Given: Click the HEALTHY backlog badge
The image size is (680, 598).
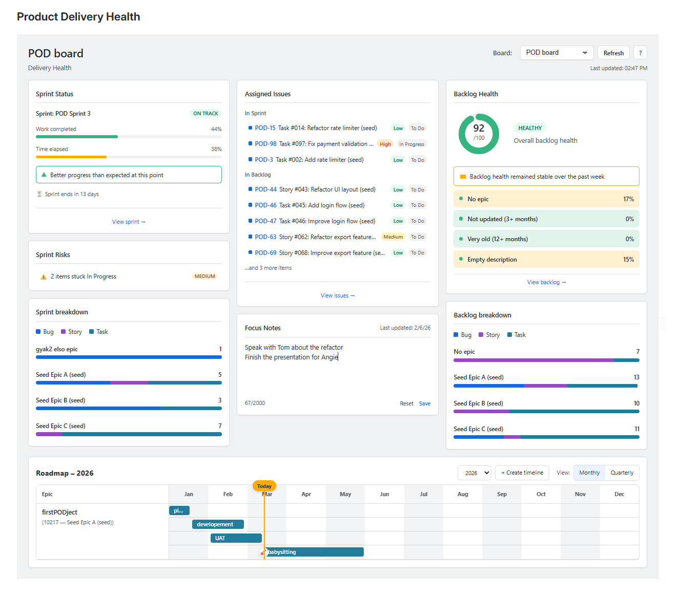Looking at the screenshot, I should [x=530, y=128].
